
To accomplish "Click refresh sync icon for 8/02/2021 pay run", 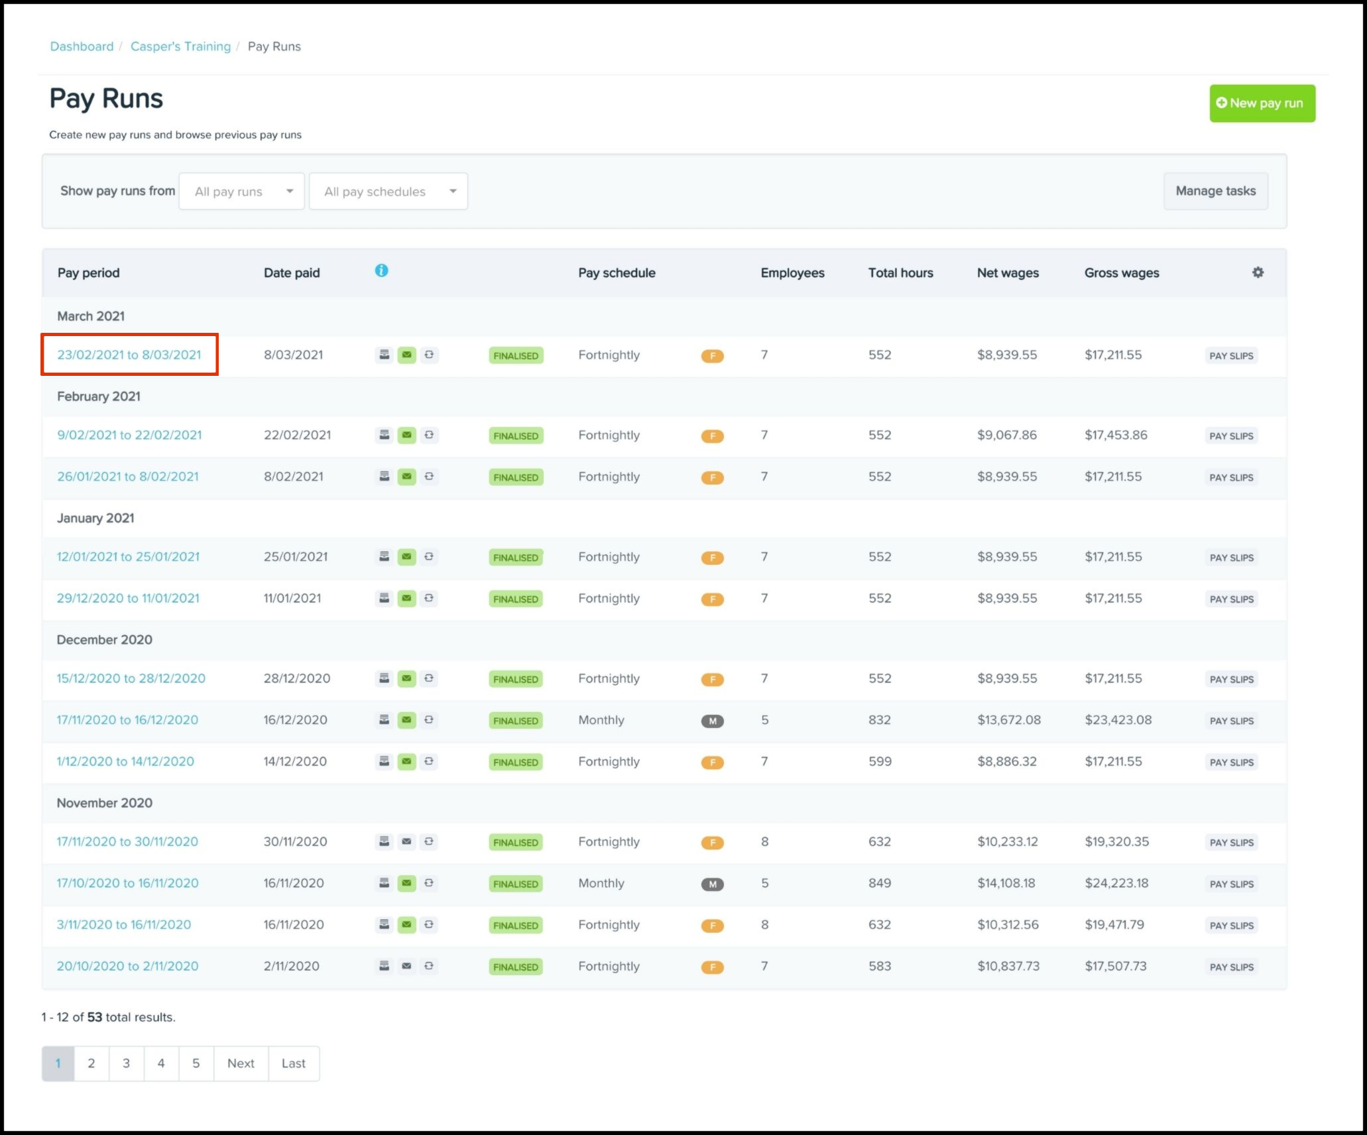I will coord(429,477).
